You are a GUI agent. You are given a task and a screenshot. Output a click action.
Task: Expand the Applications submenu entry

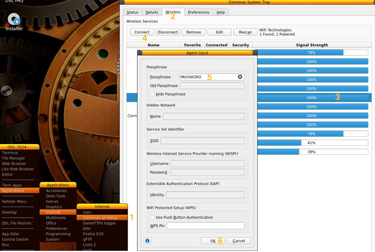tap(13, 191)
